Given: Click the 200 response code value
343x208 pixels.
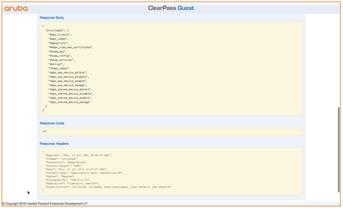Looking at the screenshot, I should click(45, 131).
